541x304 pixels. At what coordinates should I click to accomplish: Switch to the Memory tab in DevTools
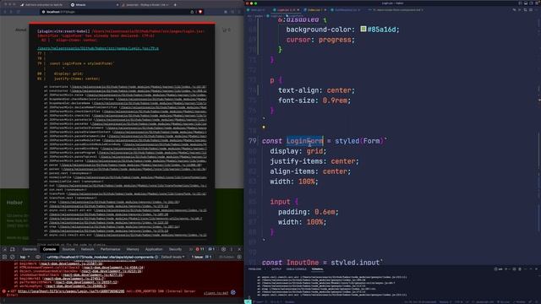(x=133, y=249)
